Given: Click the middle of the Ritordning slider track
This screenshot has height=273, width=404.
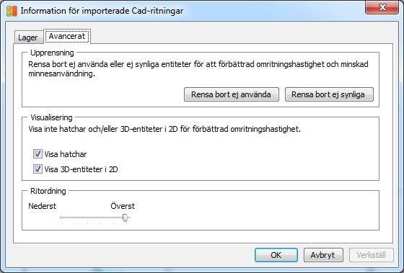Looking at the screenshot, I should click(94, 218).
